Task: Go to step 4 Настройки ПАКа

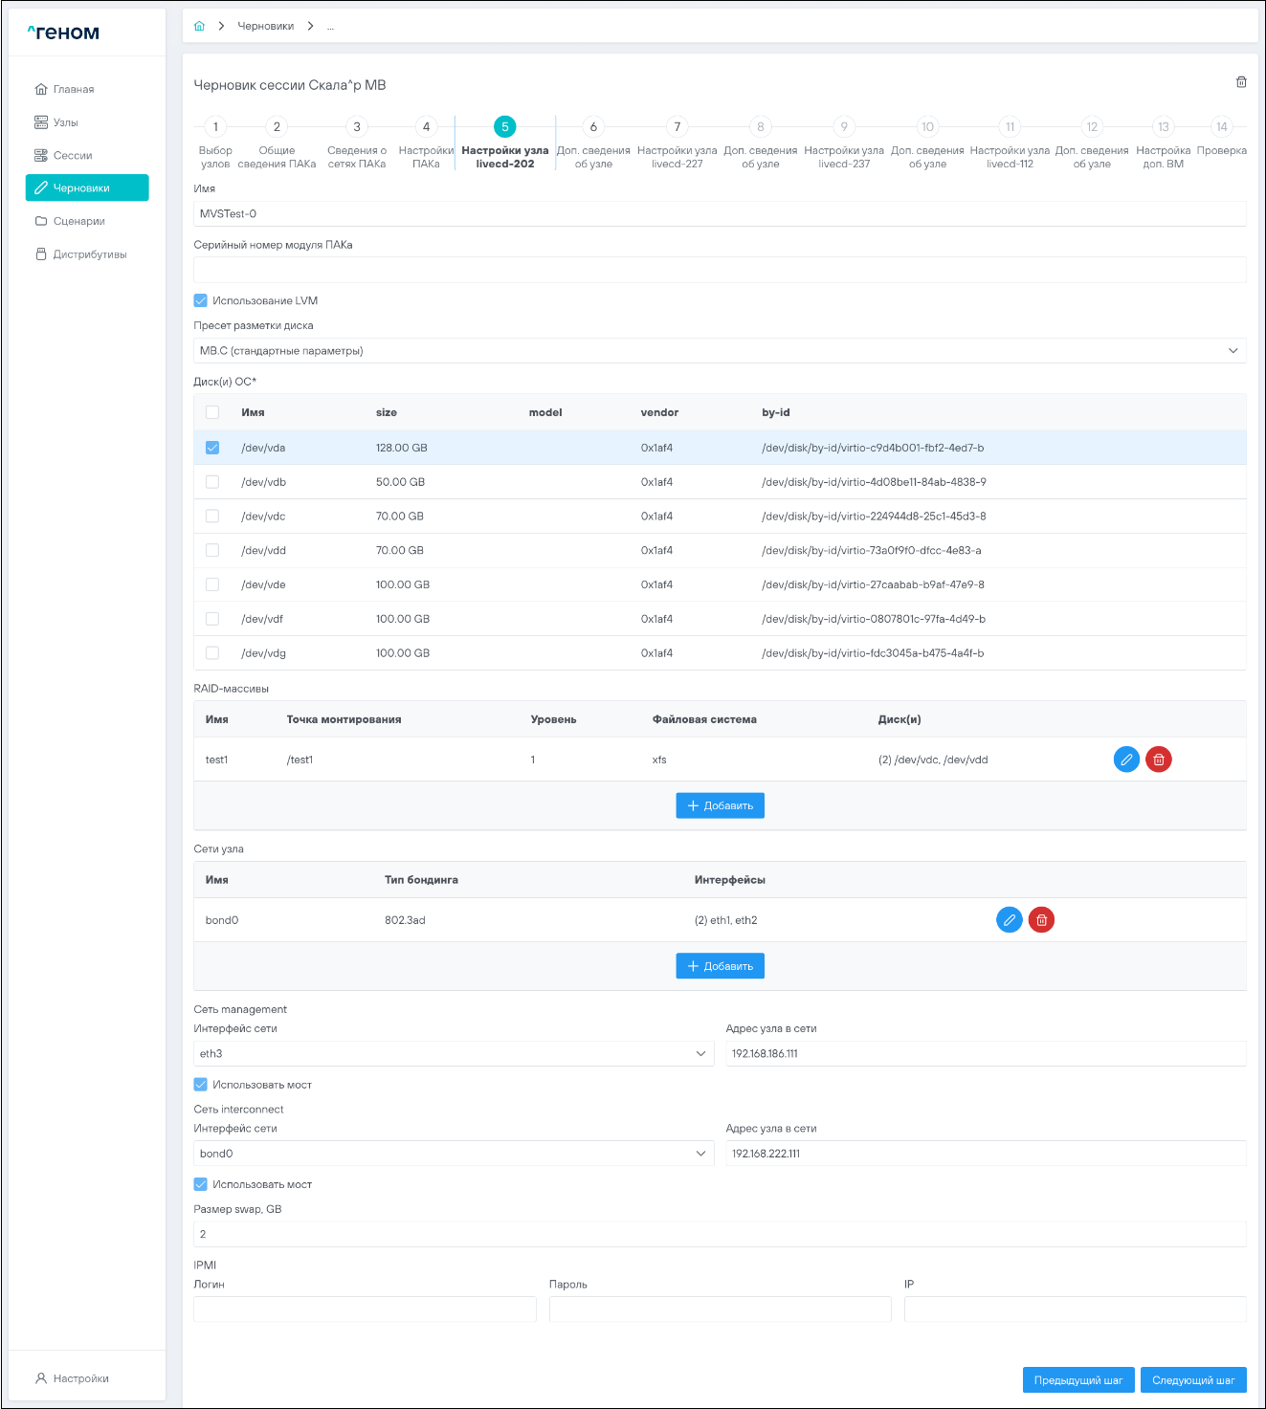Action: coord(426,127)
